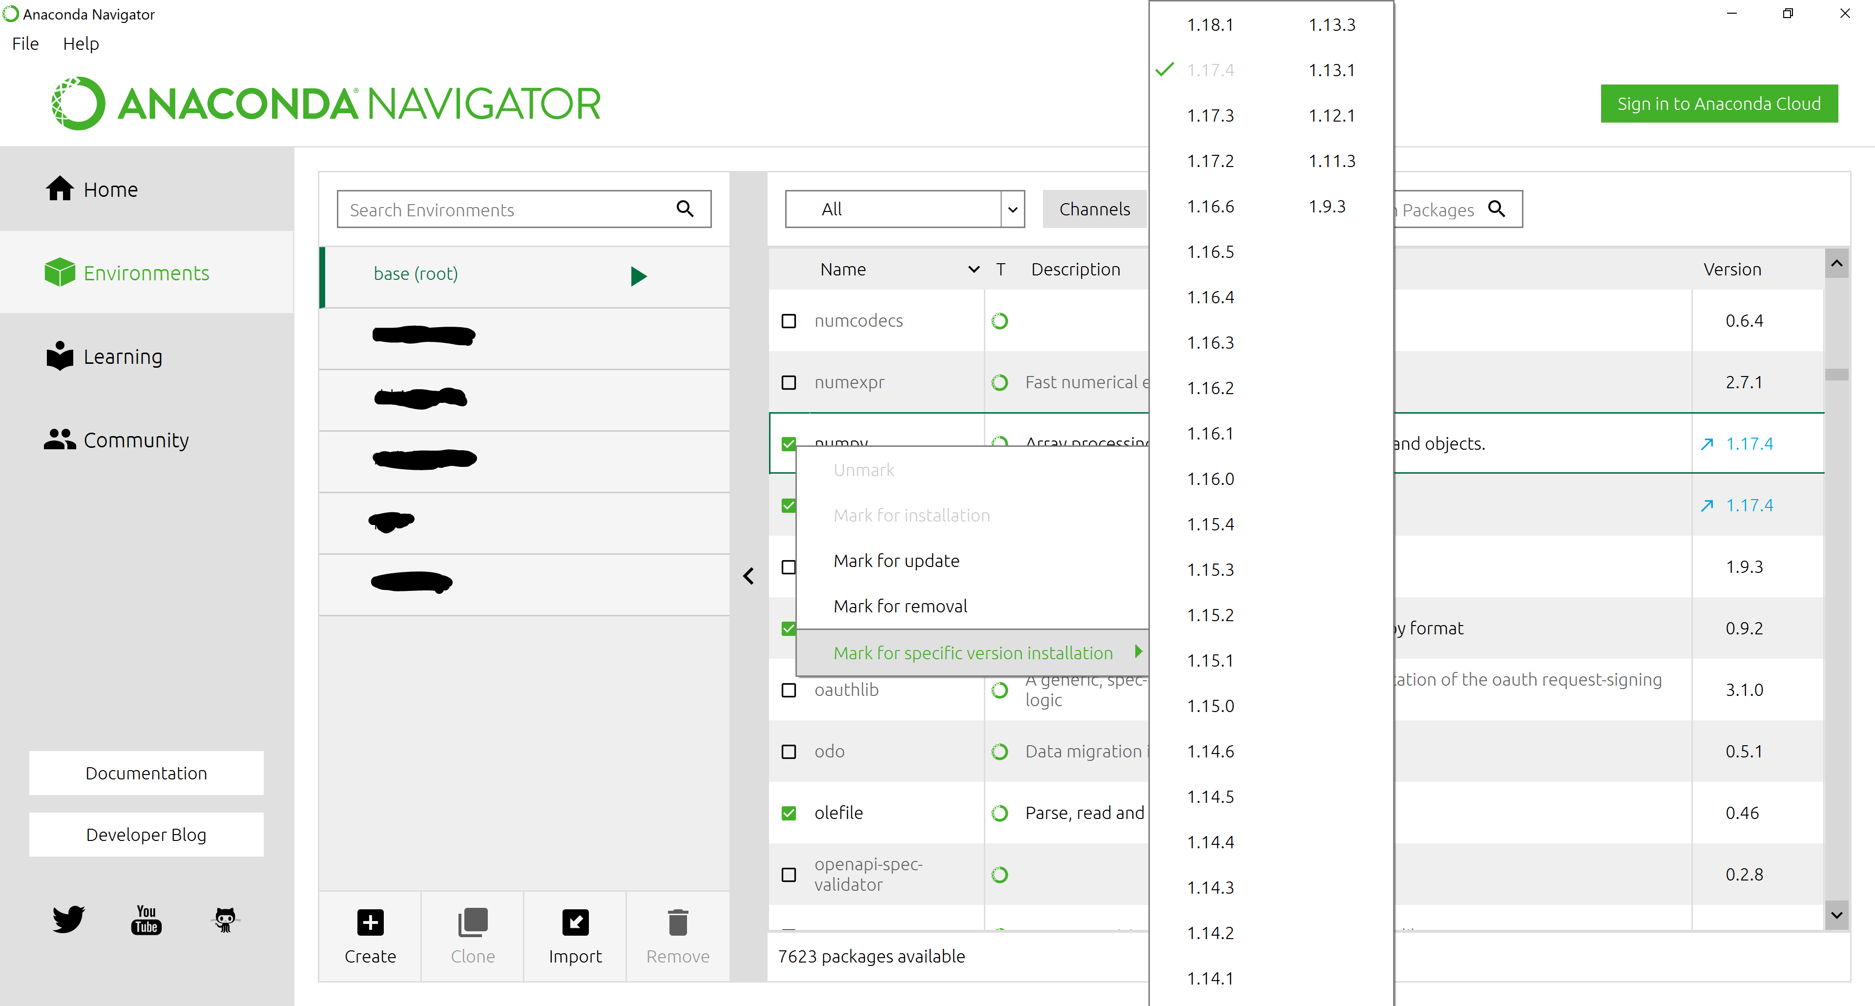1875x1006 pixels.
Task: Check the odo package checkbox
Action: point(788,751)
